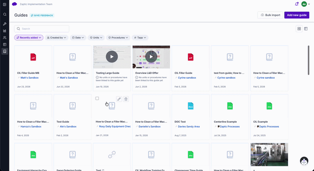The width and height of the screenshot is (314, 171).
Task: Expand the Created by filter
Action: [x=57, y=37]
